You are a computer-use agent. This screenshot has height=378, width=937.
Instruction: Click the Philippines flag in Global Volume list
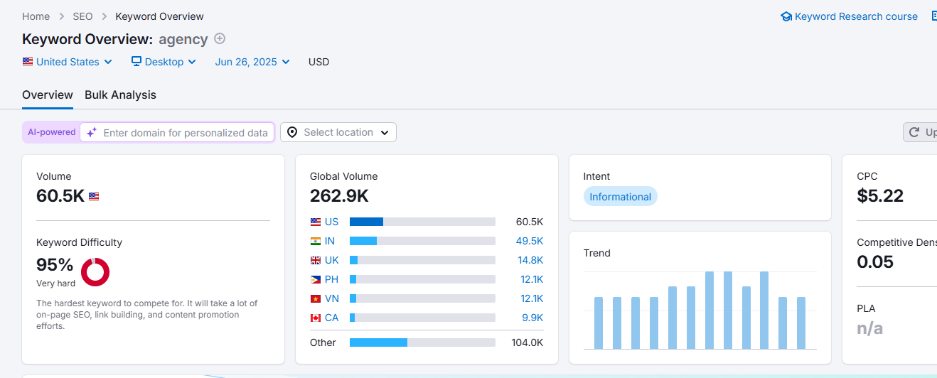pyautogui.click(x=316, y=279)
